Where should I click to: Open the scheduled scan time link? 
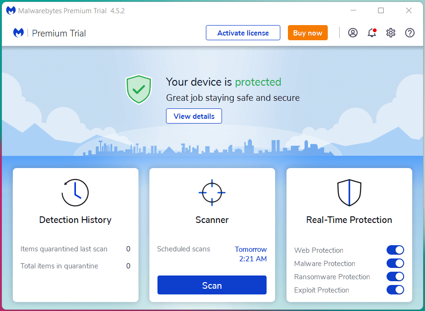point(251,254)
